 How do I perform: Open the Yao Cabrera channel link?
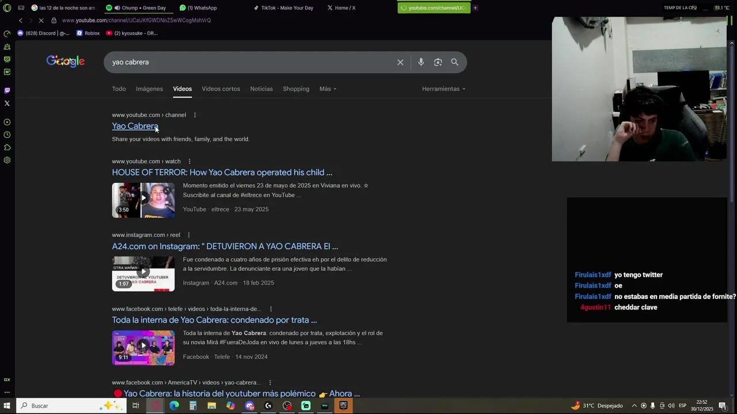pyautogui.click(x=135, y=126)
